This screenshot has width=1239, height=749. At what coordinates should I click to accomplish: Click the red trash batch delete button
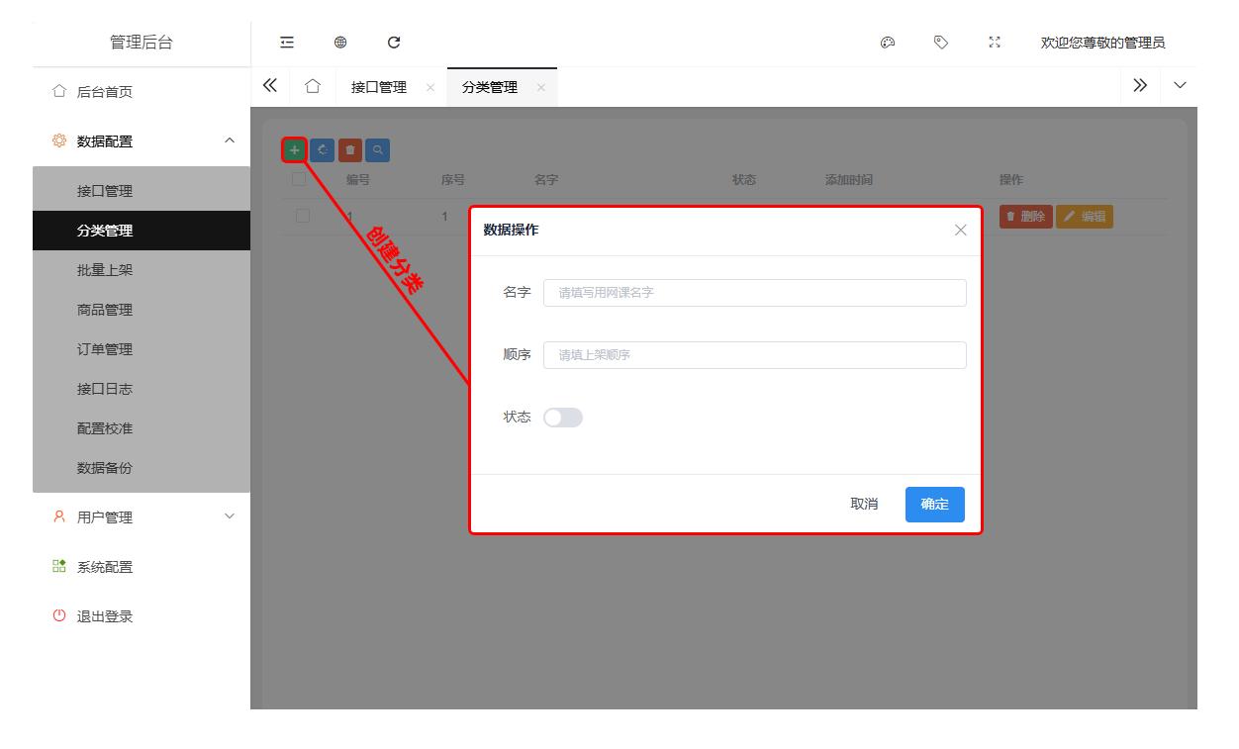point(349,149)
